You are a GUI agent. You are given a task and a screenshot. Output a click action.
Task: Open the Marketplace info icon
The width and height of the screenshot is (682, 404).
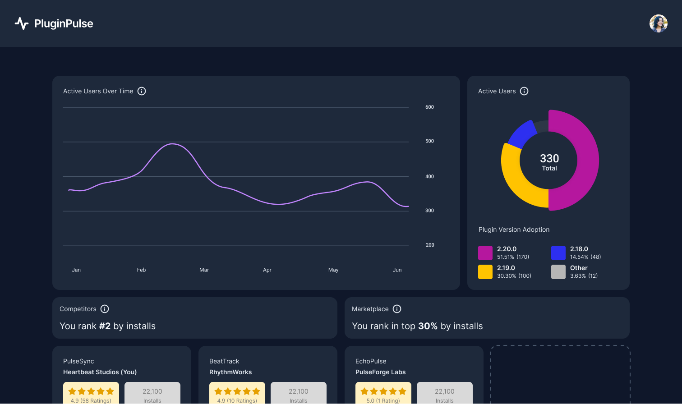click(397, 309)
